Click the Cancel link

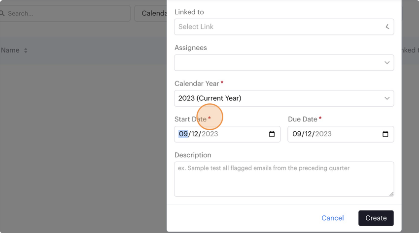pos(333,218)
